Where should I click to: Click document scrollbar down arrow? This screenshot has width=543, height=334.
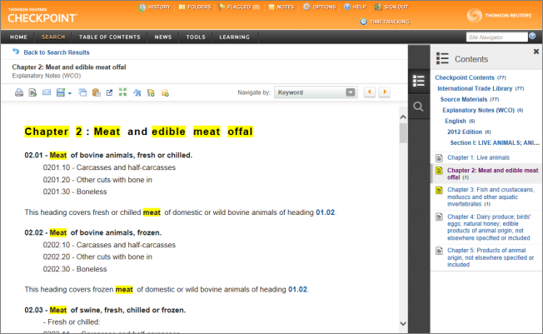tap(403, 324)
